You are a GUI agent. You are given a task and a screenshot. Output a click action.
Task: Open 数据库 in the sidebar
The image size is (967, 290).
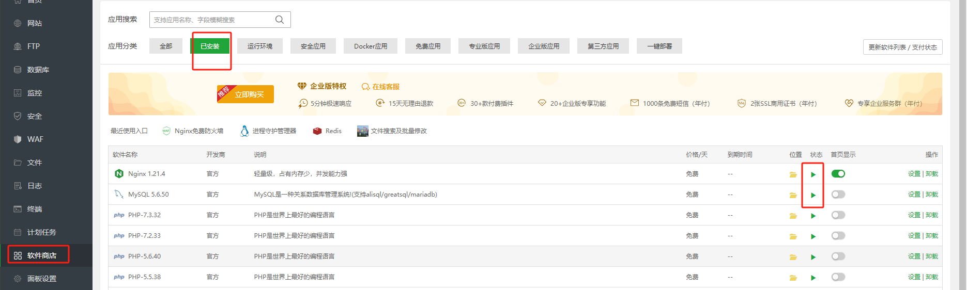click(x=38, y=70)
